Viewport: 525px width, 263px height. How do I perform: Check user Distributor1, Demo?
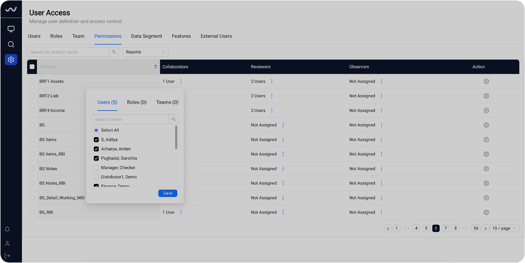tap(96, 177)
